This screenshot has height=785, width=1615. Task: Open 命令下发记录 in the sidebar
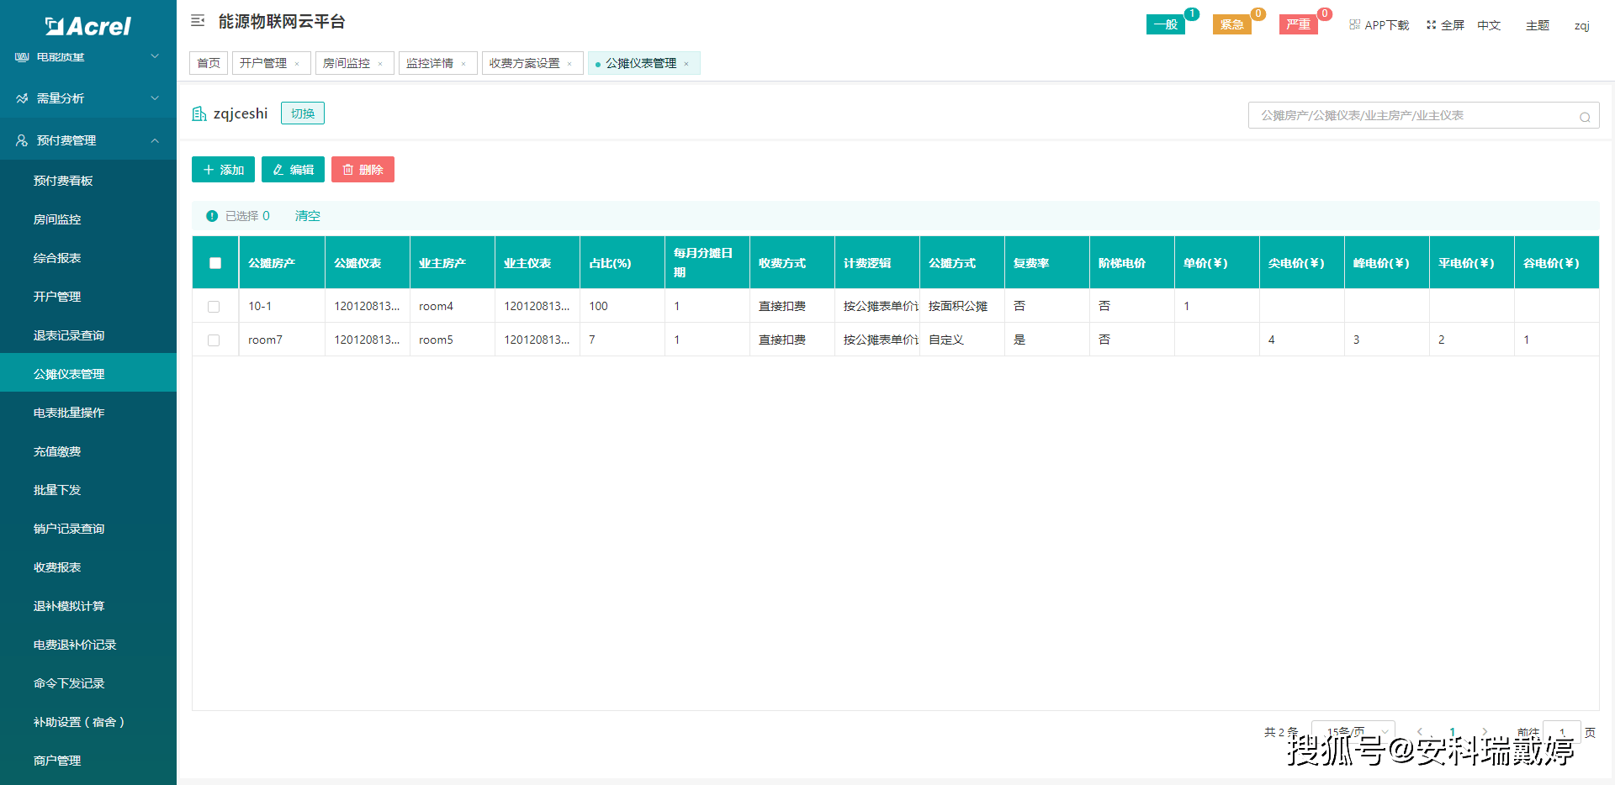click(88, 683)
